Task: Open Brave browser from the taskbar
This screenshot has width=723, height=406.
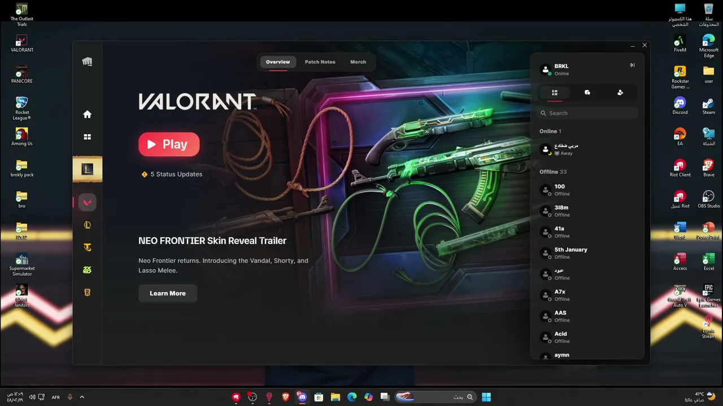Action: pyautogui.click(x=285, y=397)
